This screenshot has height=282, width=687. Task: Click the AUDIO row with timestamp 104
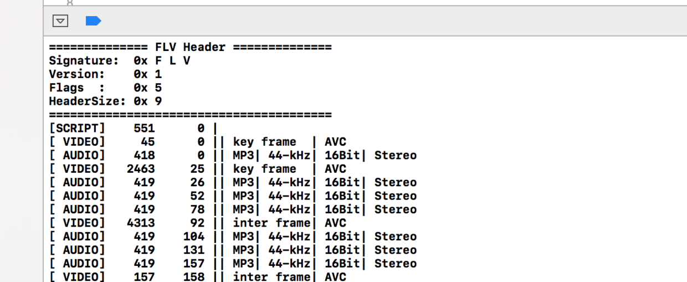click(233, 237)
